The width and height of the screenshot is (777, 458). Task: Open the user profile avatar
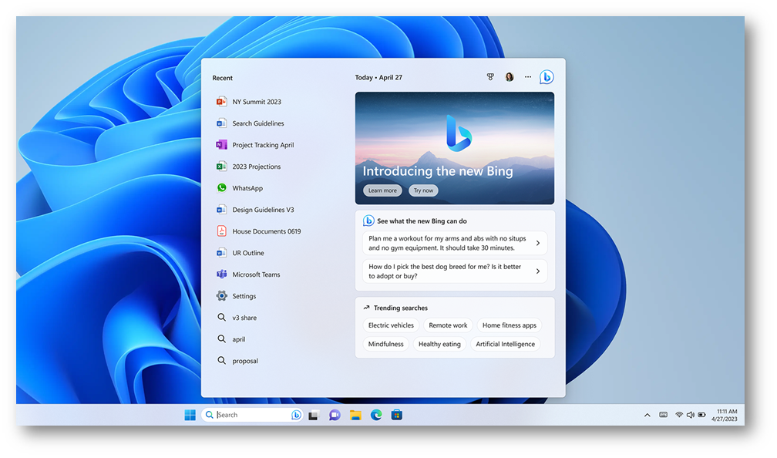click(510, 77)
